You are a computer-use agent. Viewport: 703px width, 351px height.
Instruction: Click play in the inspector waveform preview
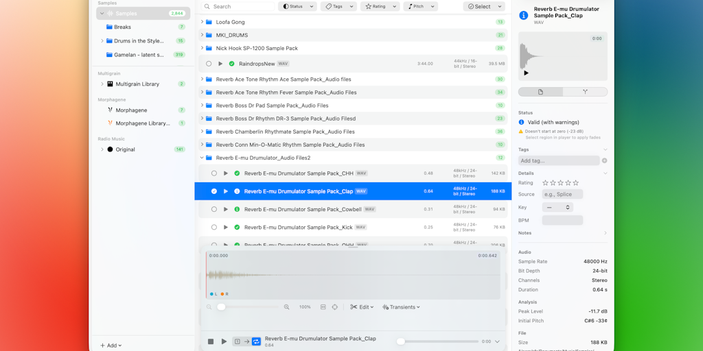pos(526,73)
